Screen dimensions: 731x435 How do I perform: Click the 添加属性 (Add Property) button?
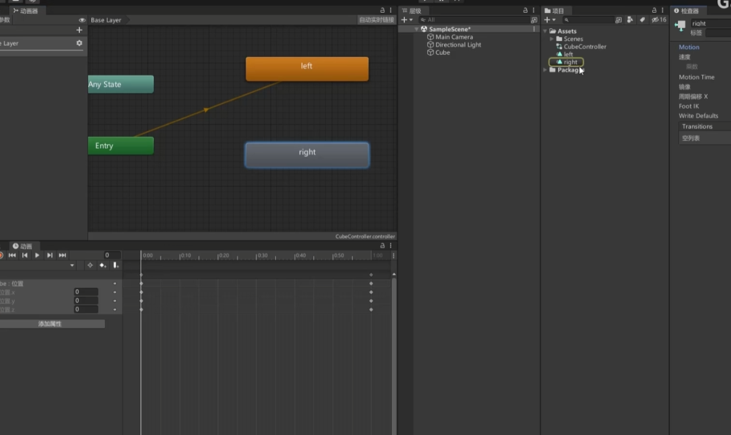coord(50,324)
